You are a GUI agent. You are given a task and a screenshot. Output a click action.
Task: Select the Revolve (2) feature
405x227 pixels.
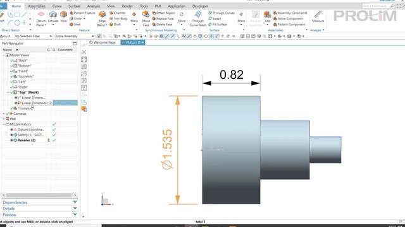[x=27, y=140]
